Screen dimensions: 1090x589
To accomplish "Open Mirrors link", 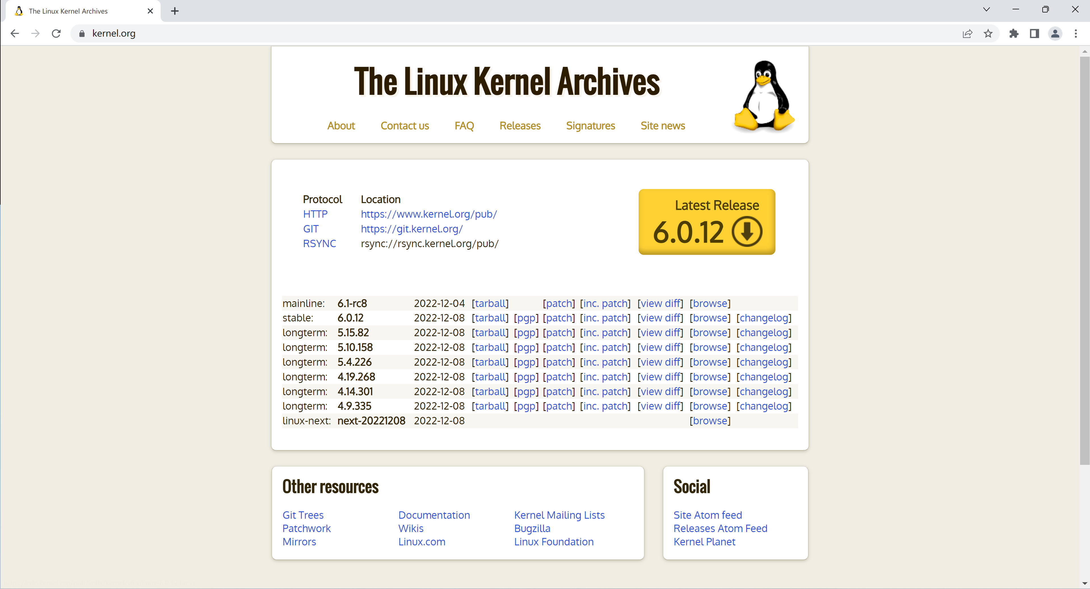I will tap(299, 542).
